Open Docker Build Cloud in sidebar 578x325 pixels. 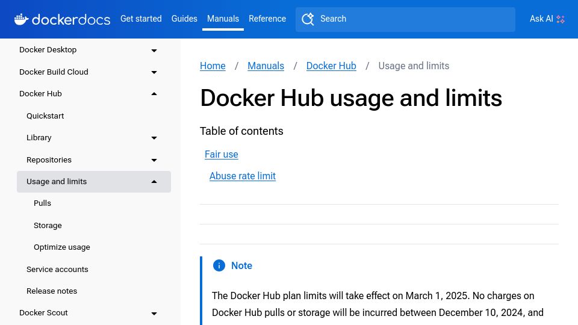click(54, 72)
